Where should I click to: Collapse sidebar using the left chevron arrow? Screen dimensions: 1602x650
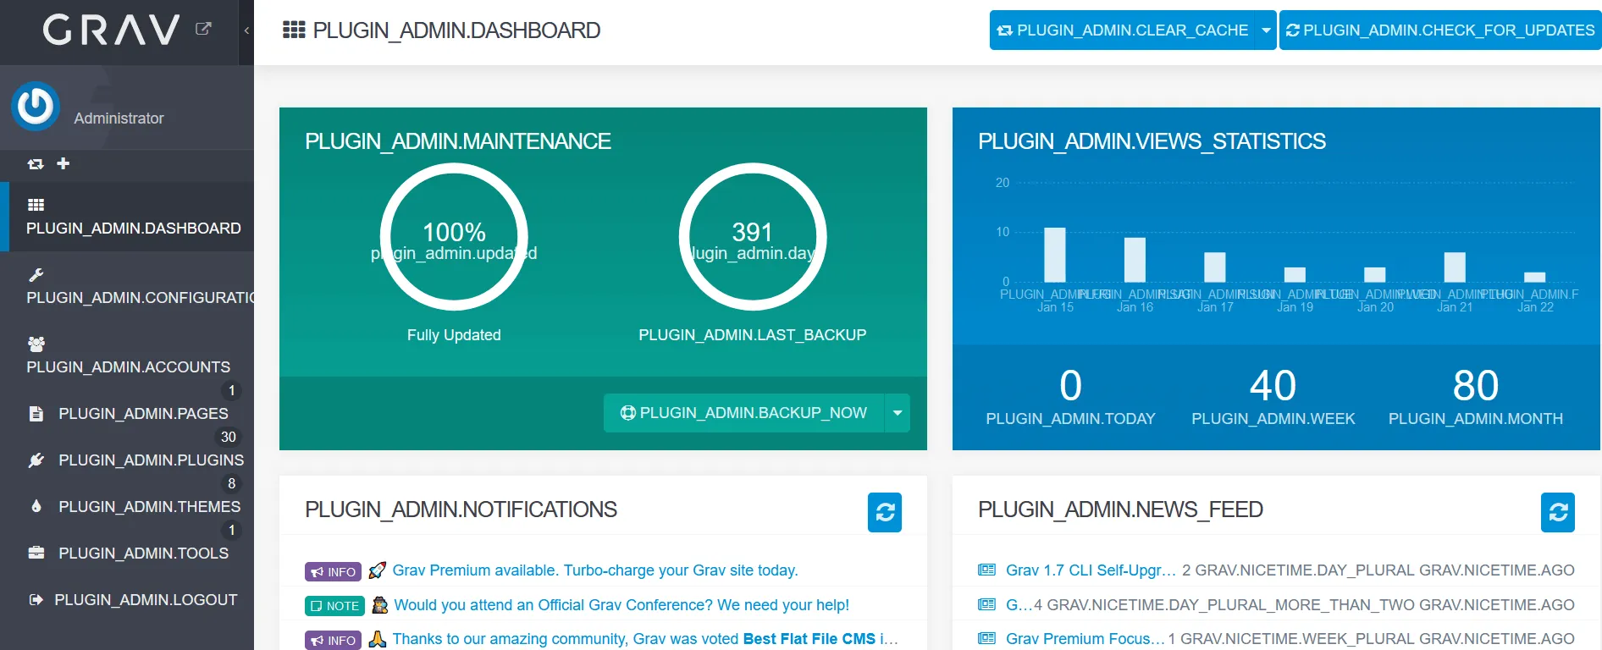[x=246, y=30]
